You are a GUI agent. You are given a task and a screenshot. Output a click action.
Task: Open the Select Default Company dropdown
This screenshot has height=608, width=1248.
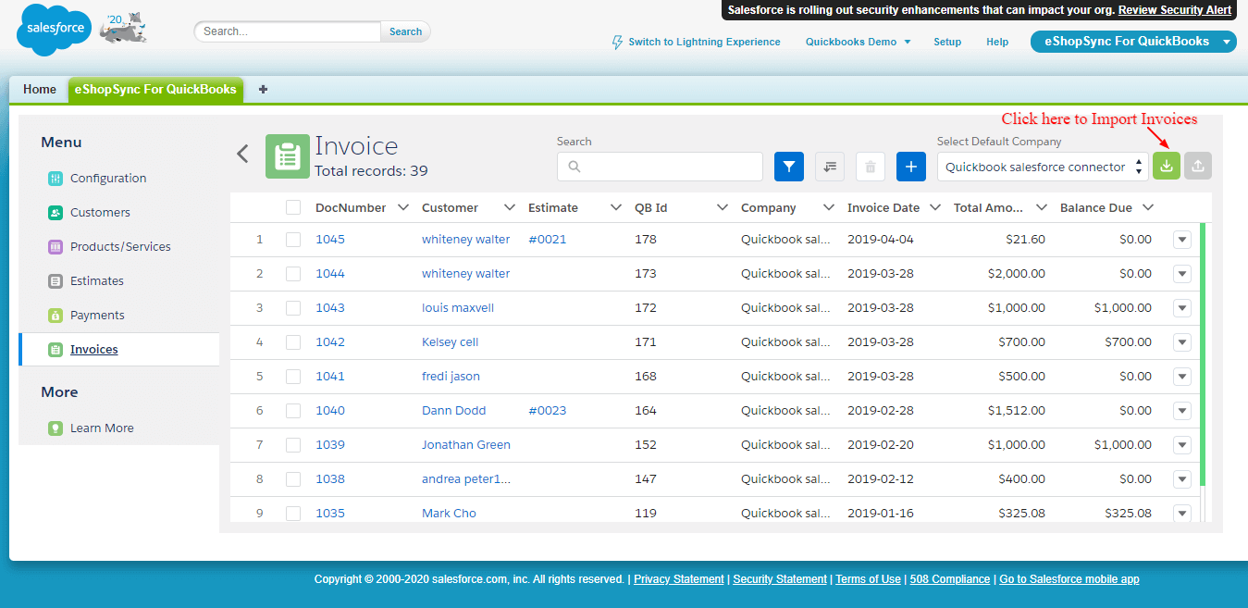[x=1042, y=168]
